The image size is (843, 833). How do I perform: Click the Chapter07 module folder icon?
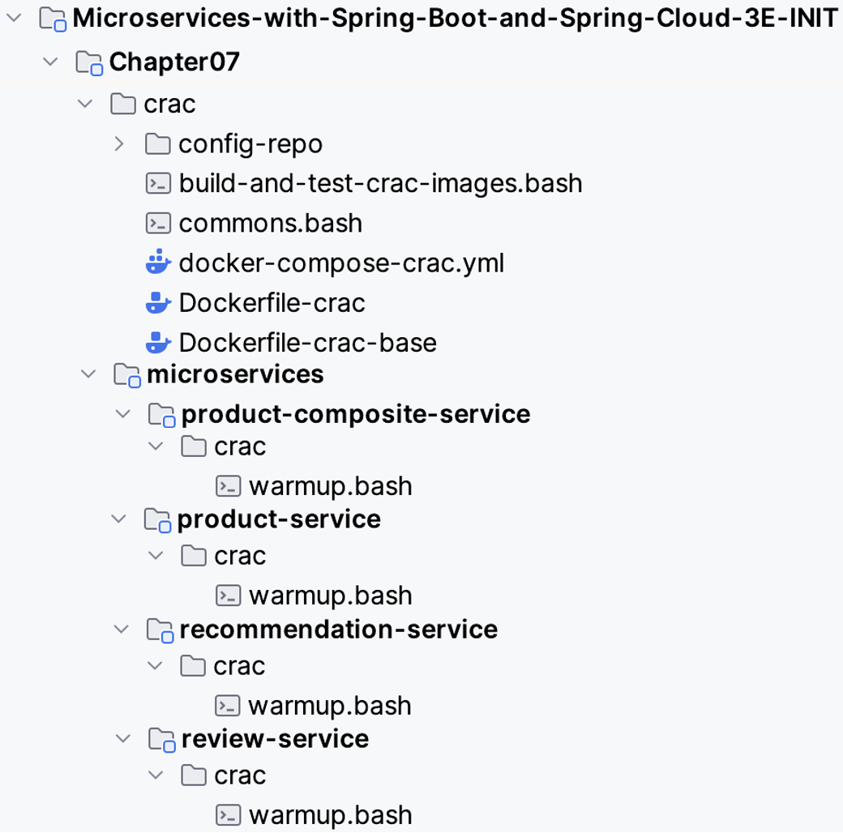tap(88, 63)
